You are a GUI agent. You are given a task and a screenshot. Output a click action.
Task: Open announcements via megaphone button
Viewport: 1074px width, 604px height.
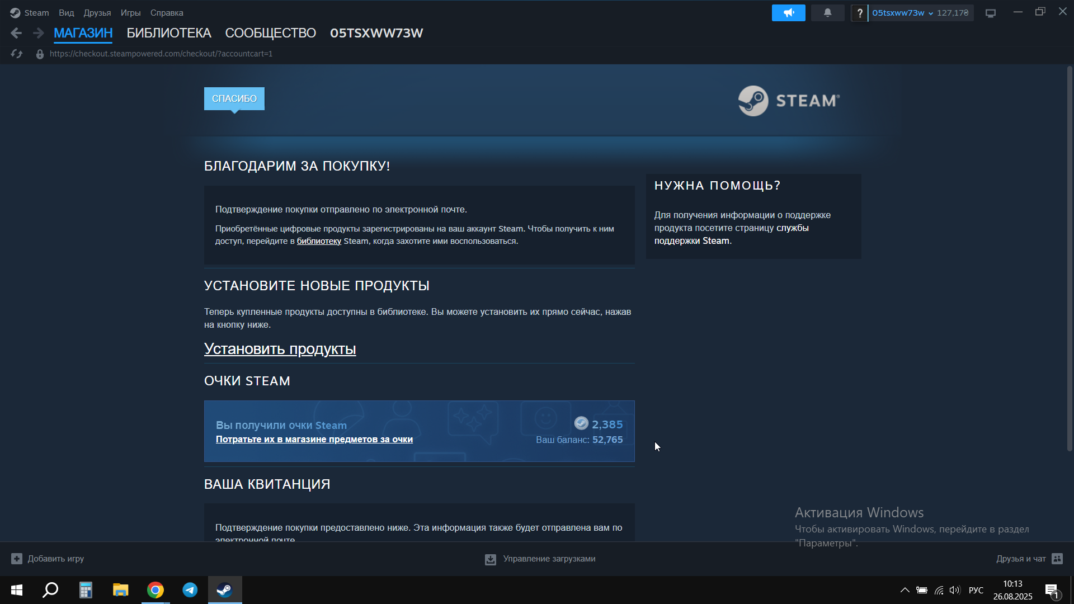789,13
